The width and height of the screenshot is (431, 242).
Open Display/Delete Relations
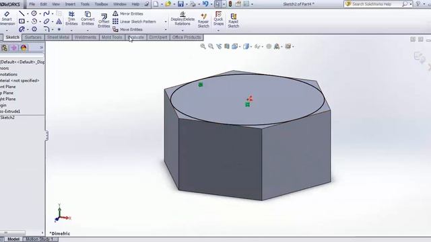183,19
